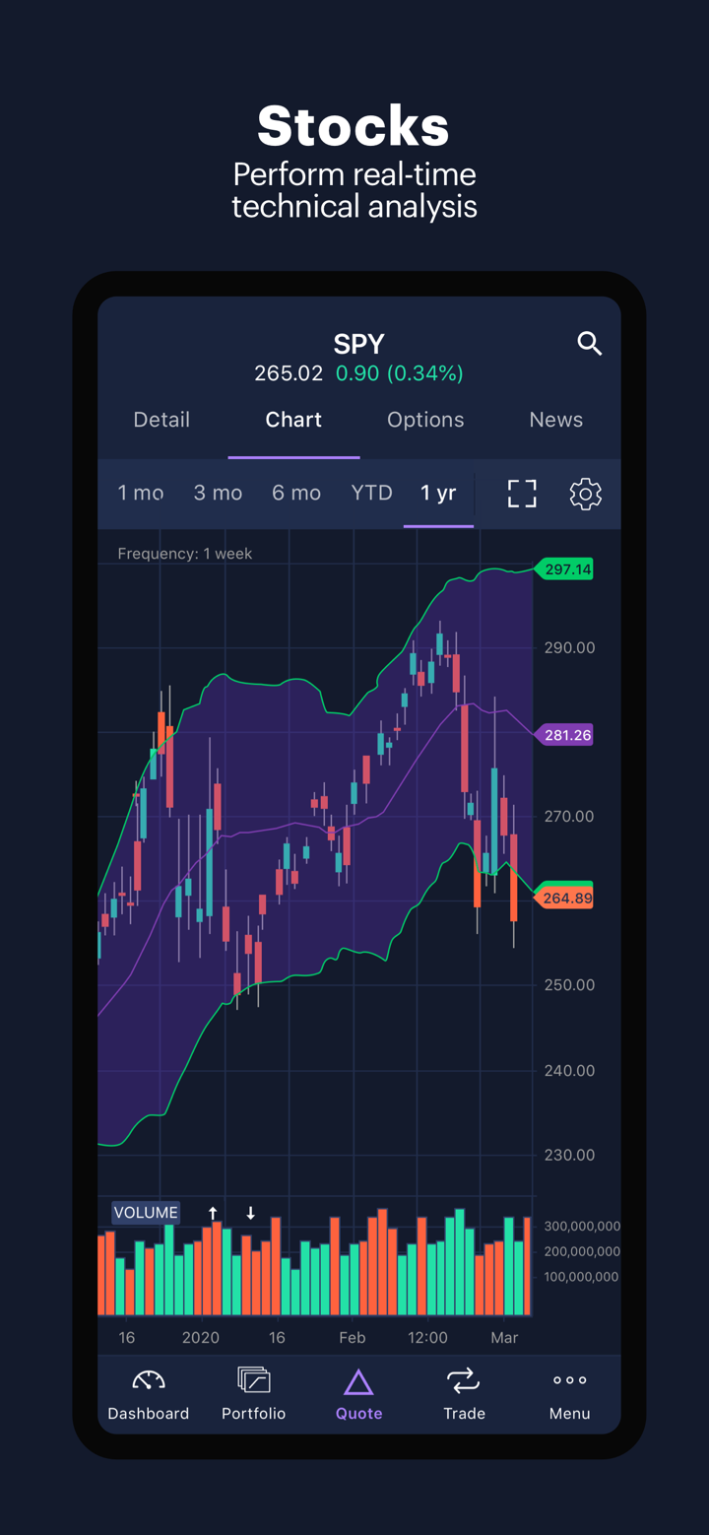Tap the 281.26 moving average tag

[565, 735]
